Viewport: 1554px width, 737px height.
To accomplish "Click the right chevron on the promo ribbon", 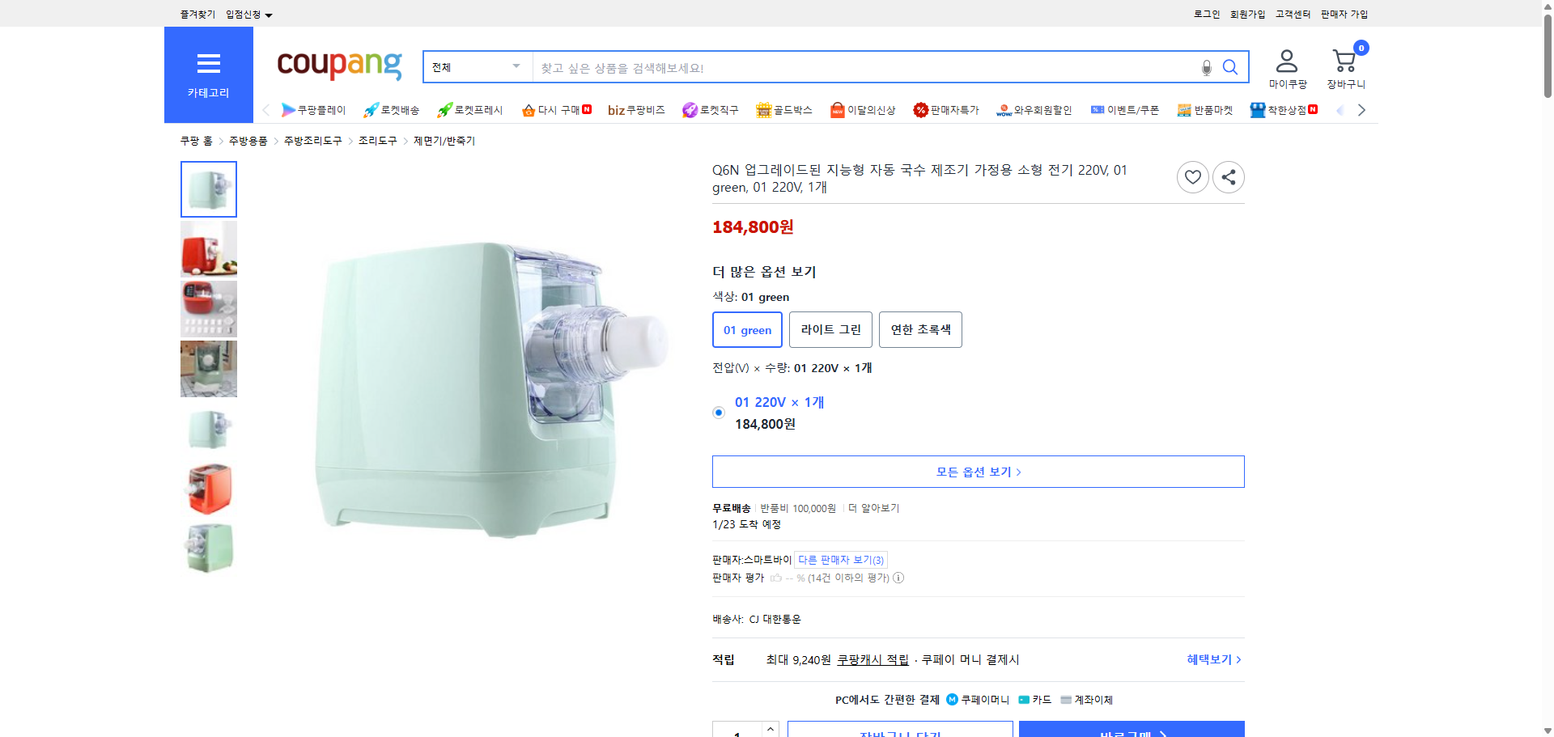I will point(1362,109).
